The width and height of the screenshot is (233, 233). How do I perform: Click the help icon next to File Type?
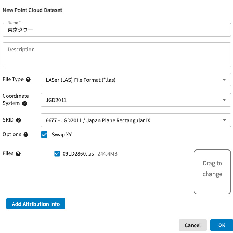pos(28,80)
